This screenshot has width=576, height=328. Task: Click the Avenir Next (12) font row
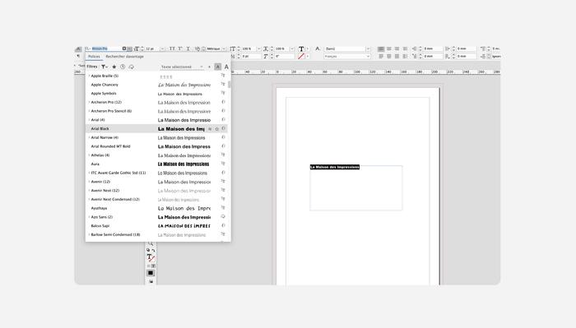click(x=156, y=191)
